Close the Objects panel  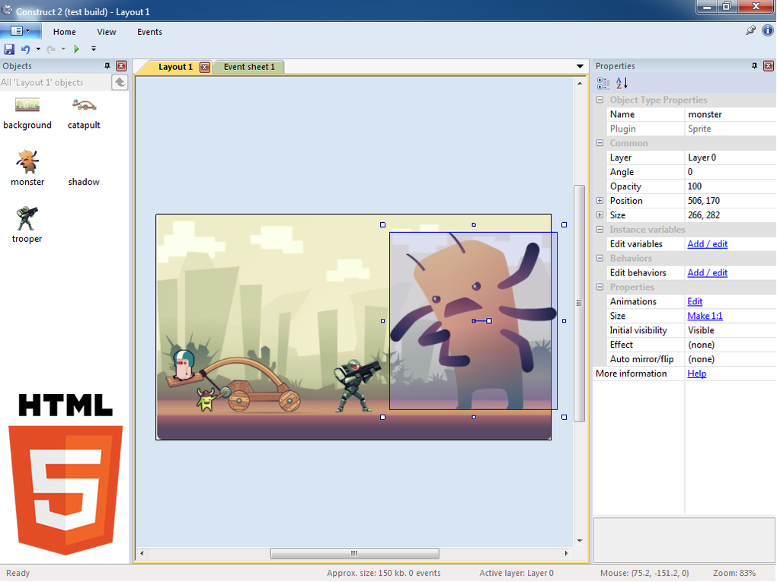pos(121,66)
